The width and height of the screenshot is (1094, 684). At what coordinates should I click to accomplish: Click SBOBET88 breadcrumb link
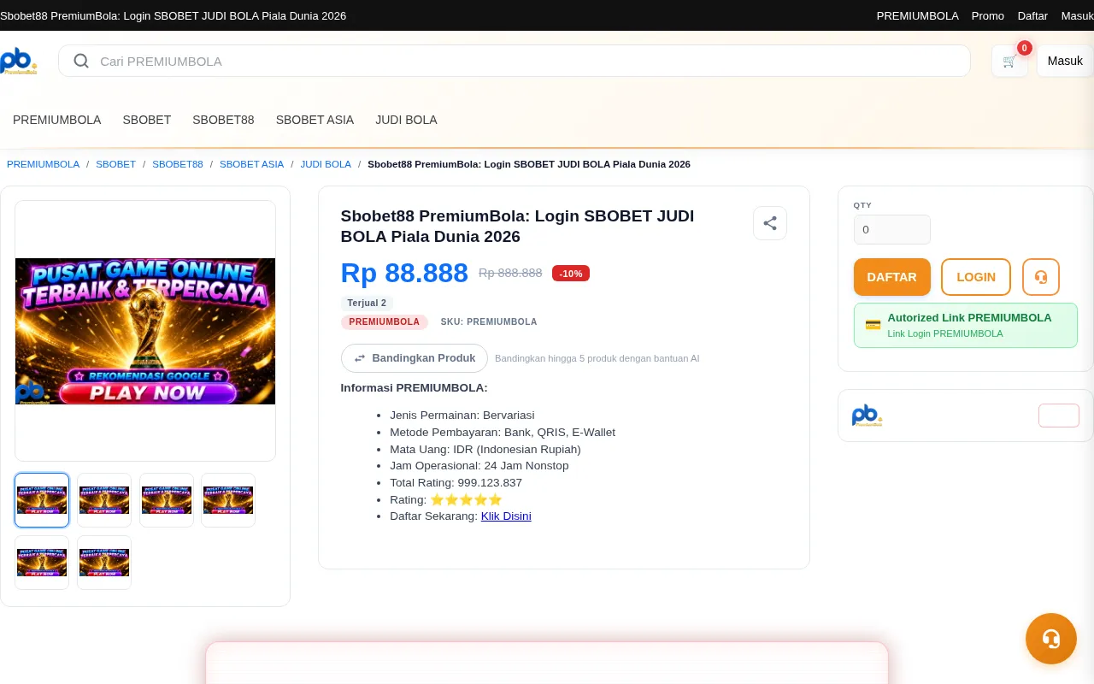[x=178, y=164]
